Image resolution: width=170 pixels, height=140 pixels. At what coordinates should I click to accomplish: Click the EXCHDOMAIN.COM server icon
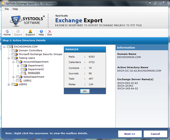tap(12, 47)
